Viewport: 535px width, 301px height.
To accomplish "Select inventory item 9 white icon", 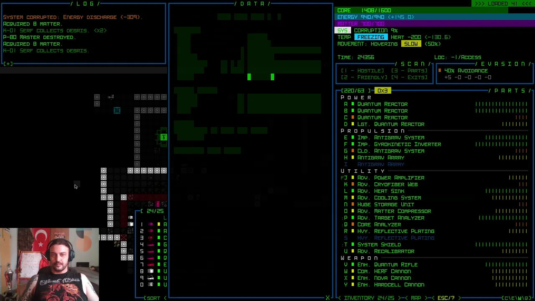I will coord(150,278).
